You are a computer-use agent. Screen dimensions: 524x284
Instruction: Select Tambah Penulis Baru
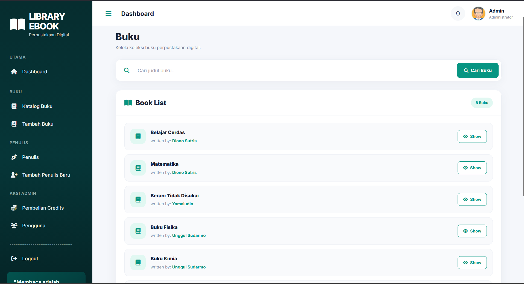[46, 175]
